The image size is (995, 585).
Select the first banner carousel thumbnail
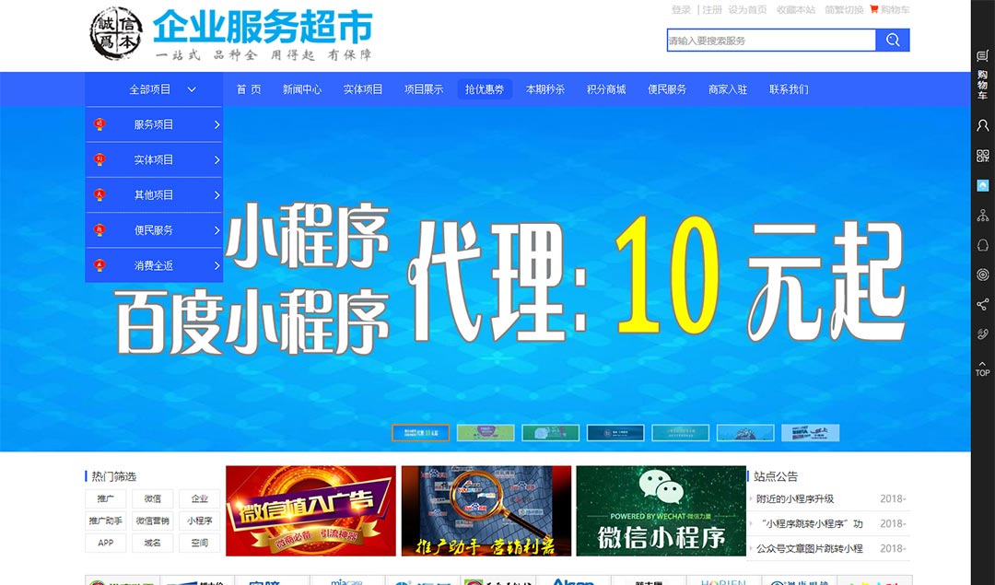421,433
